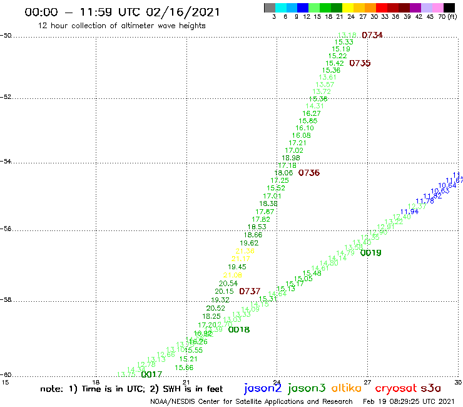Click the note about UTC and SWH feet
The width and height of the screenshot is (463, 407).
pos(131,389)
